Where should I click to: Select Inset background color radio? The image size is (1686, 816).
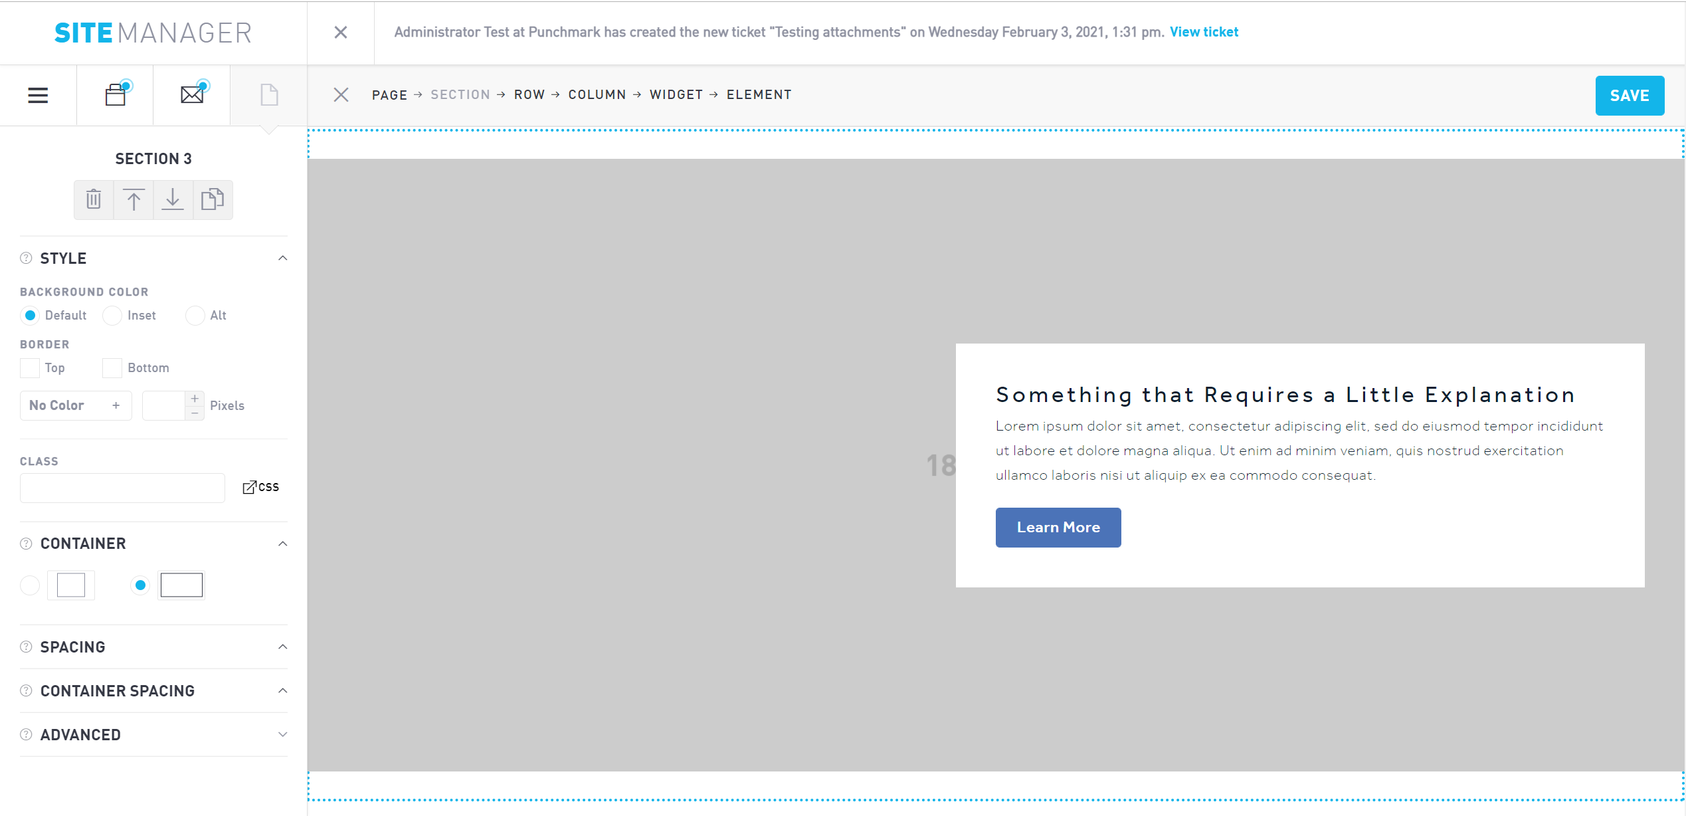pos(112,316)
